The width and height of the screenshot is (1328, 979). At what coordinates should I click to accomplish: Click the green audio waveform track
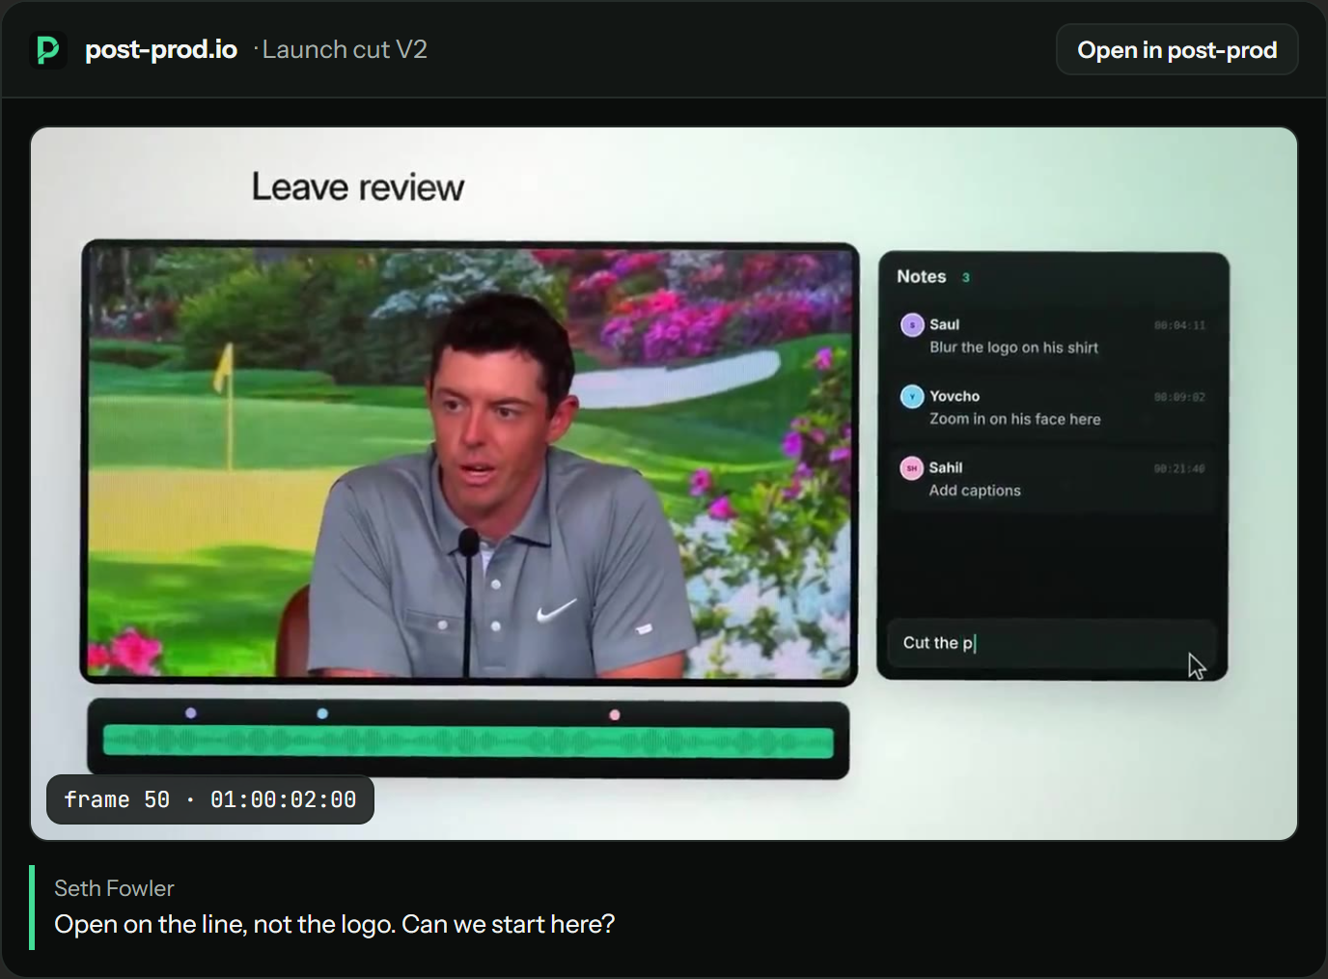468,741
